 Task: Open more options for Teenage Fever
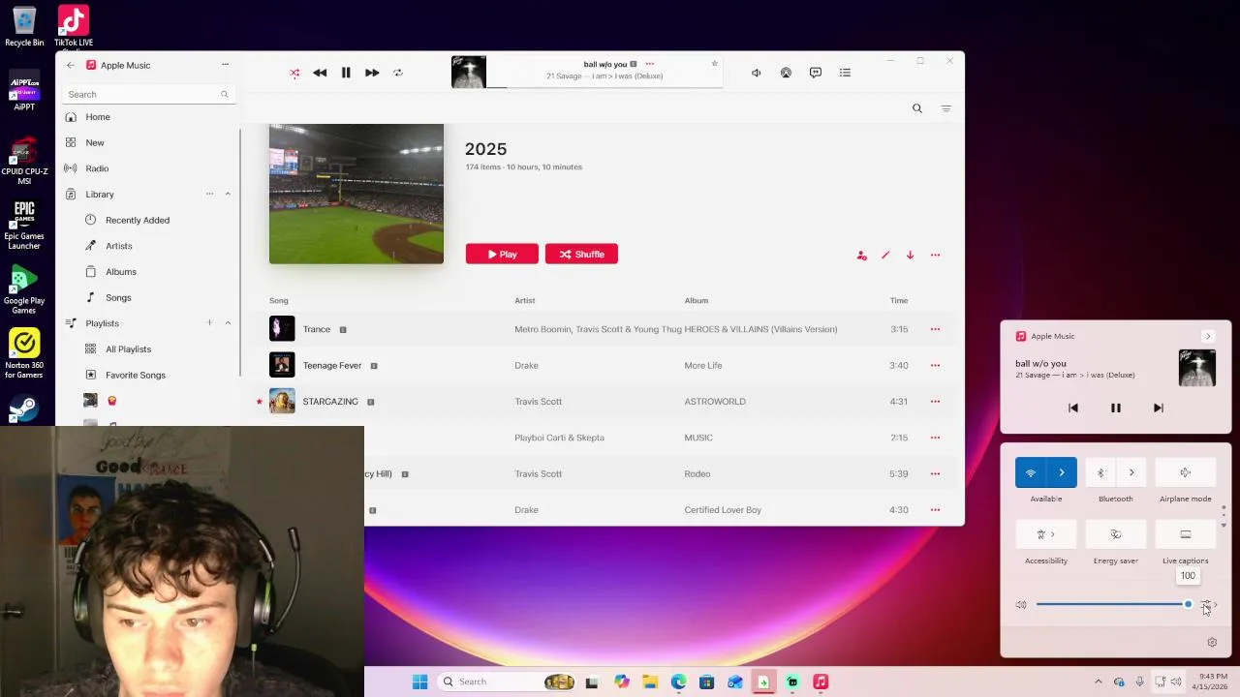pyautogui.click(x=935, y=366)
